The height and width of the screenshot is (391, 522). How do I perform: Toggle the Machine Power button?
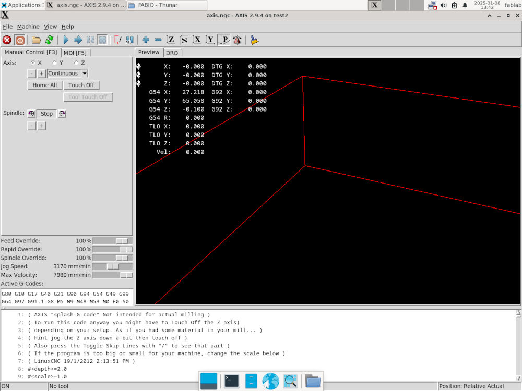(x=20, y=40)
